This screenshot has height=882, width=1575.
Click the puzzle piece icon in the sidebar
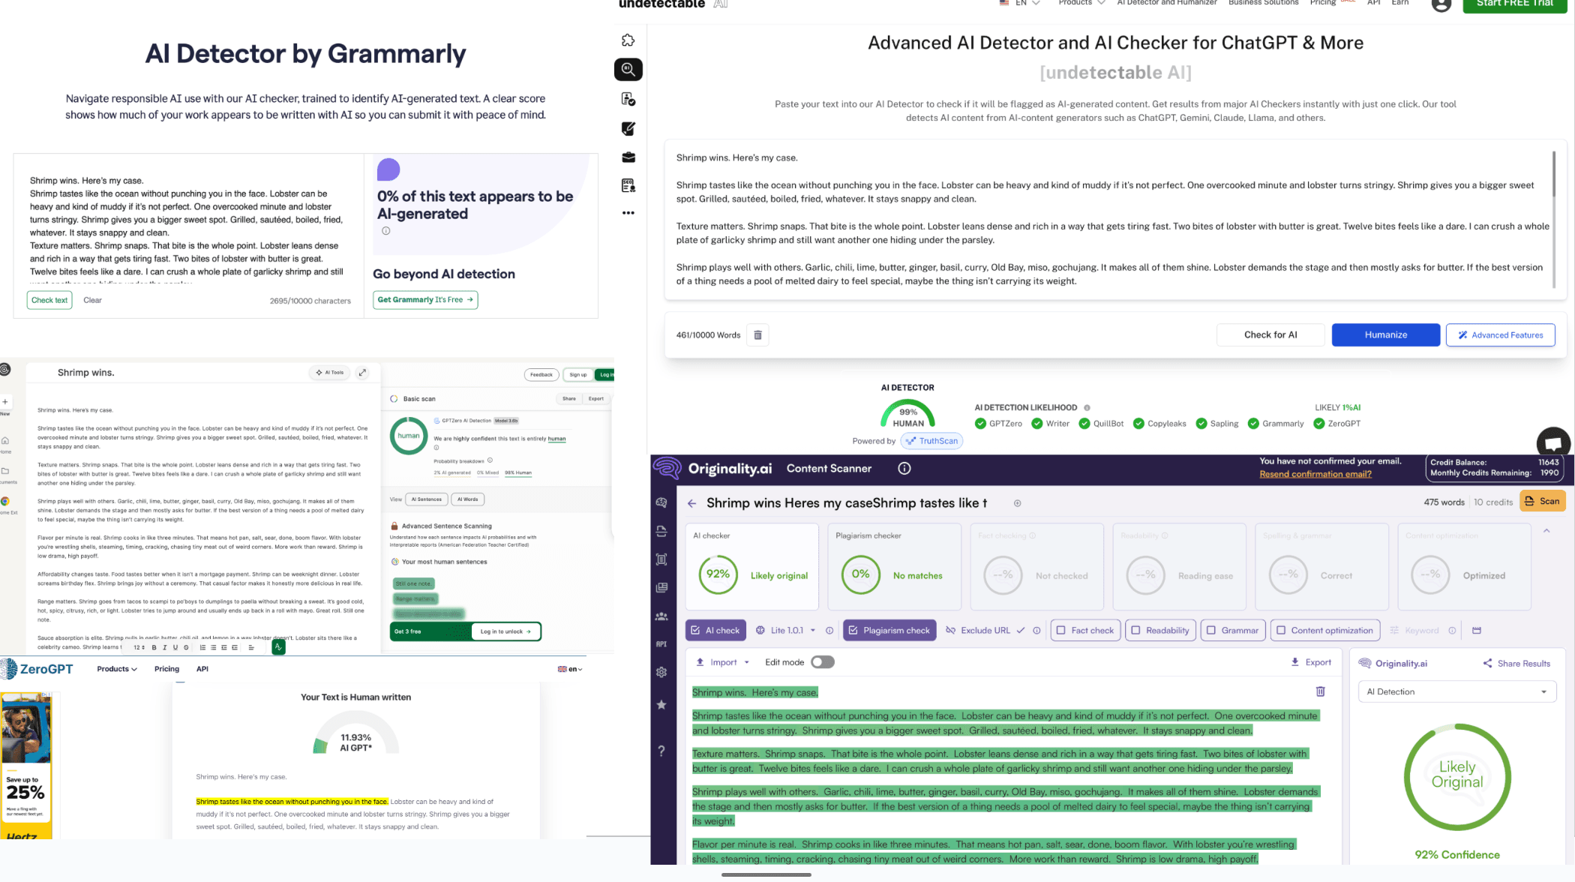(x=628, y=40)
